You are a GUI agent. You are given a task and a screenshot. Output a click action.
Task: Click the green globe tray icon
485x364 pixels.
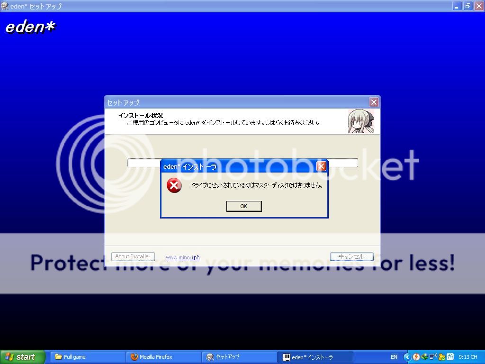[x=424, y=357]
